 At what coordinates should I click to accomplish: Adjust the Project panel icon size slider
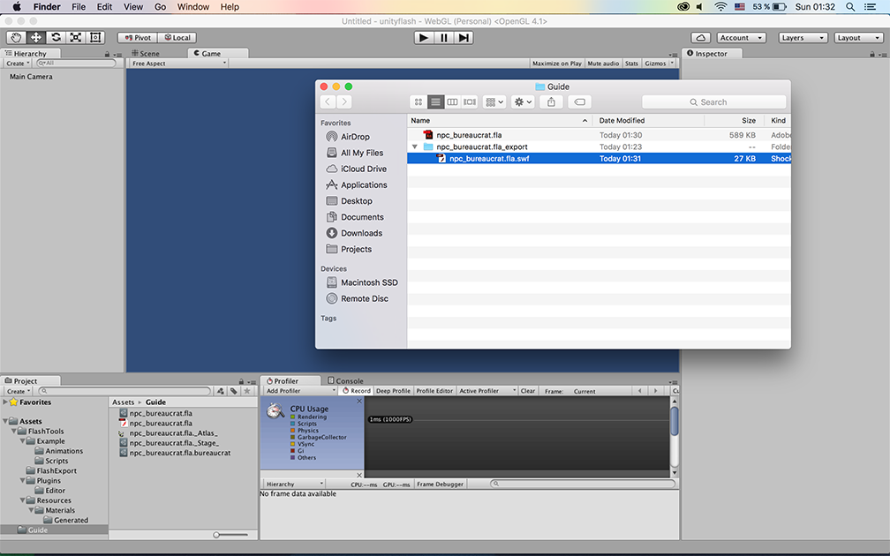[231, 535]
